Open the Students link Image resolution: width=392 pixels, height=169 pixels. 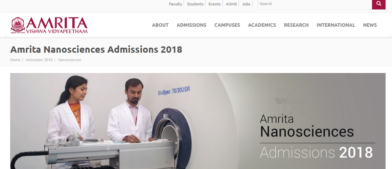click(x=195, y=4)
